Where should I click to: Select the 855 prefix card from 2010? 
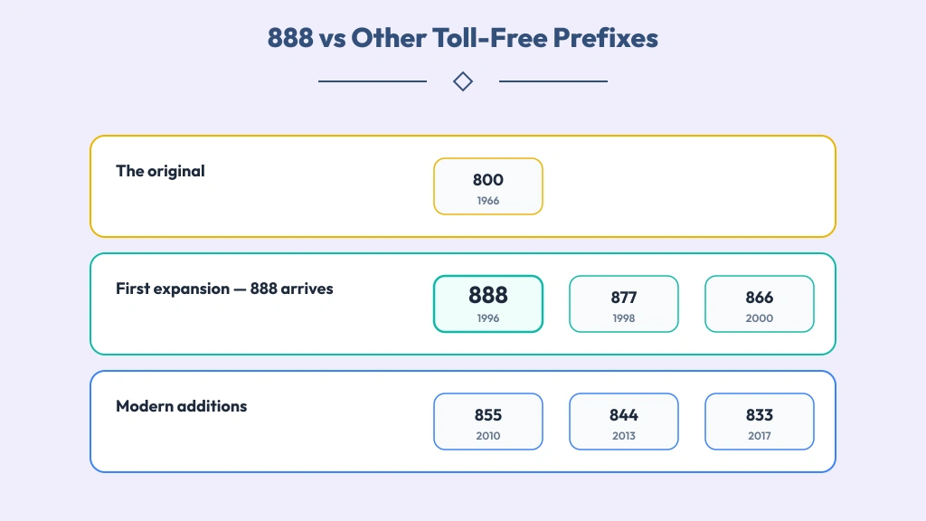point(487,422)
